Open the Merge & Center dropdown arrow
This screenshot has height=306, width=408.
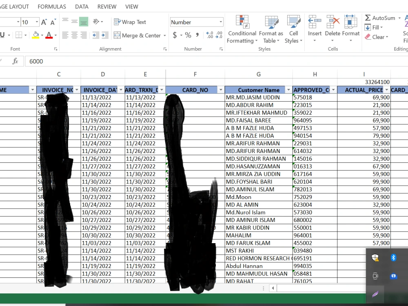(165, 35)
